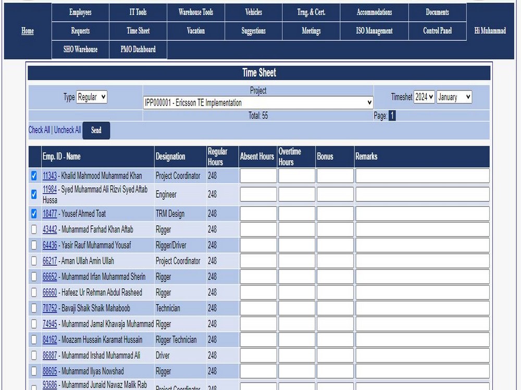Click Bonus field for Aman Ullah

[x=335, y=261]
